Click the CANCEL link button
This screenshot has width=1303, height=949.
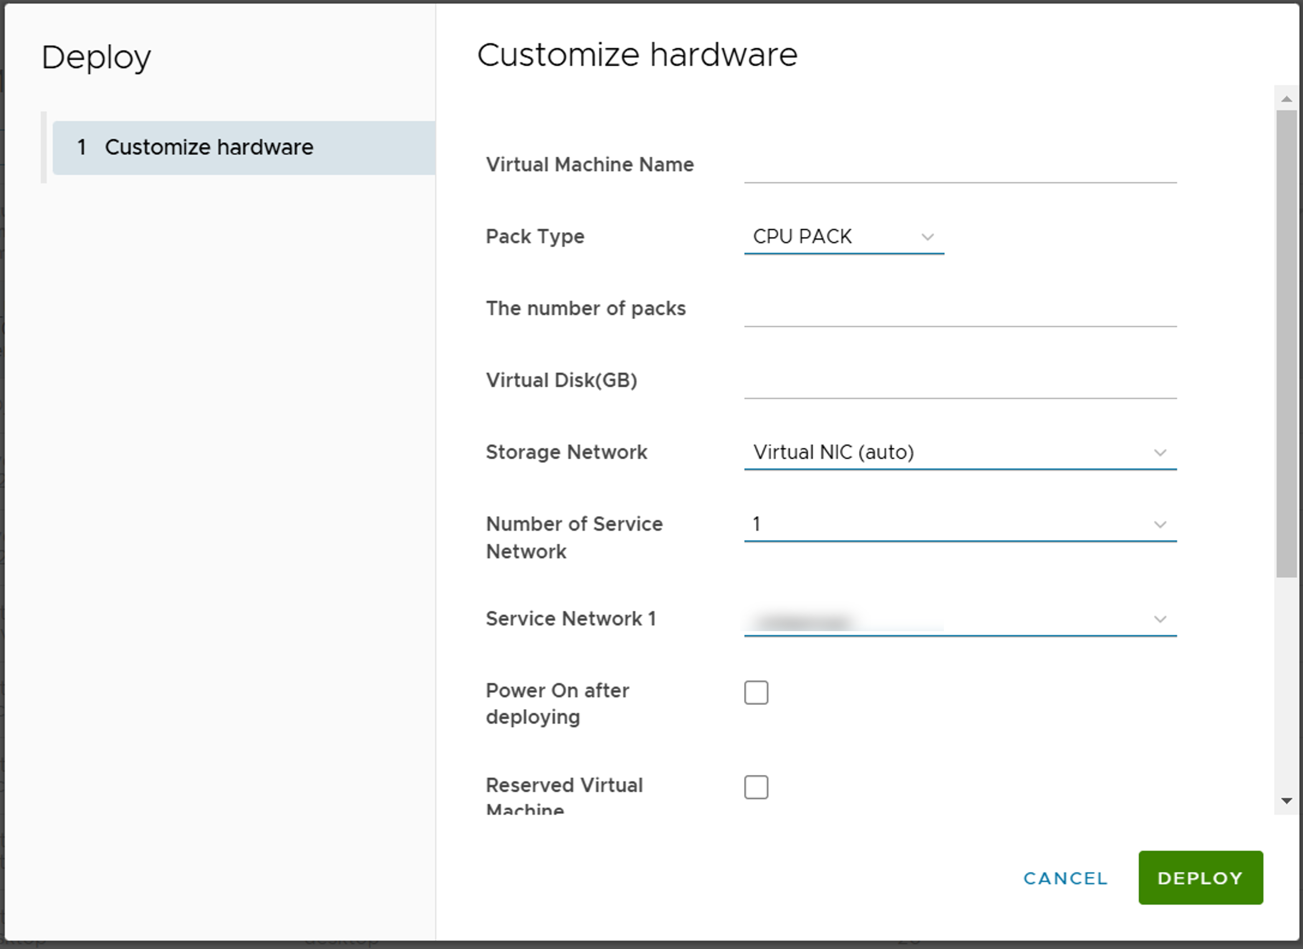(1065, 878)
